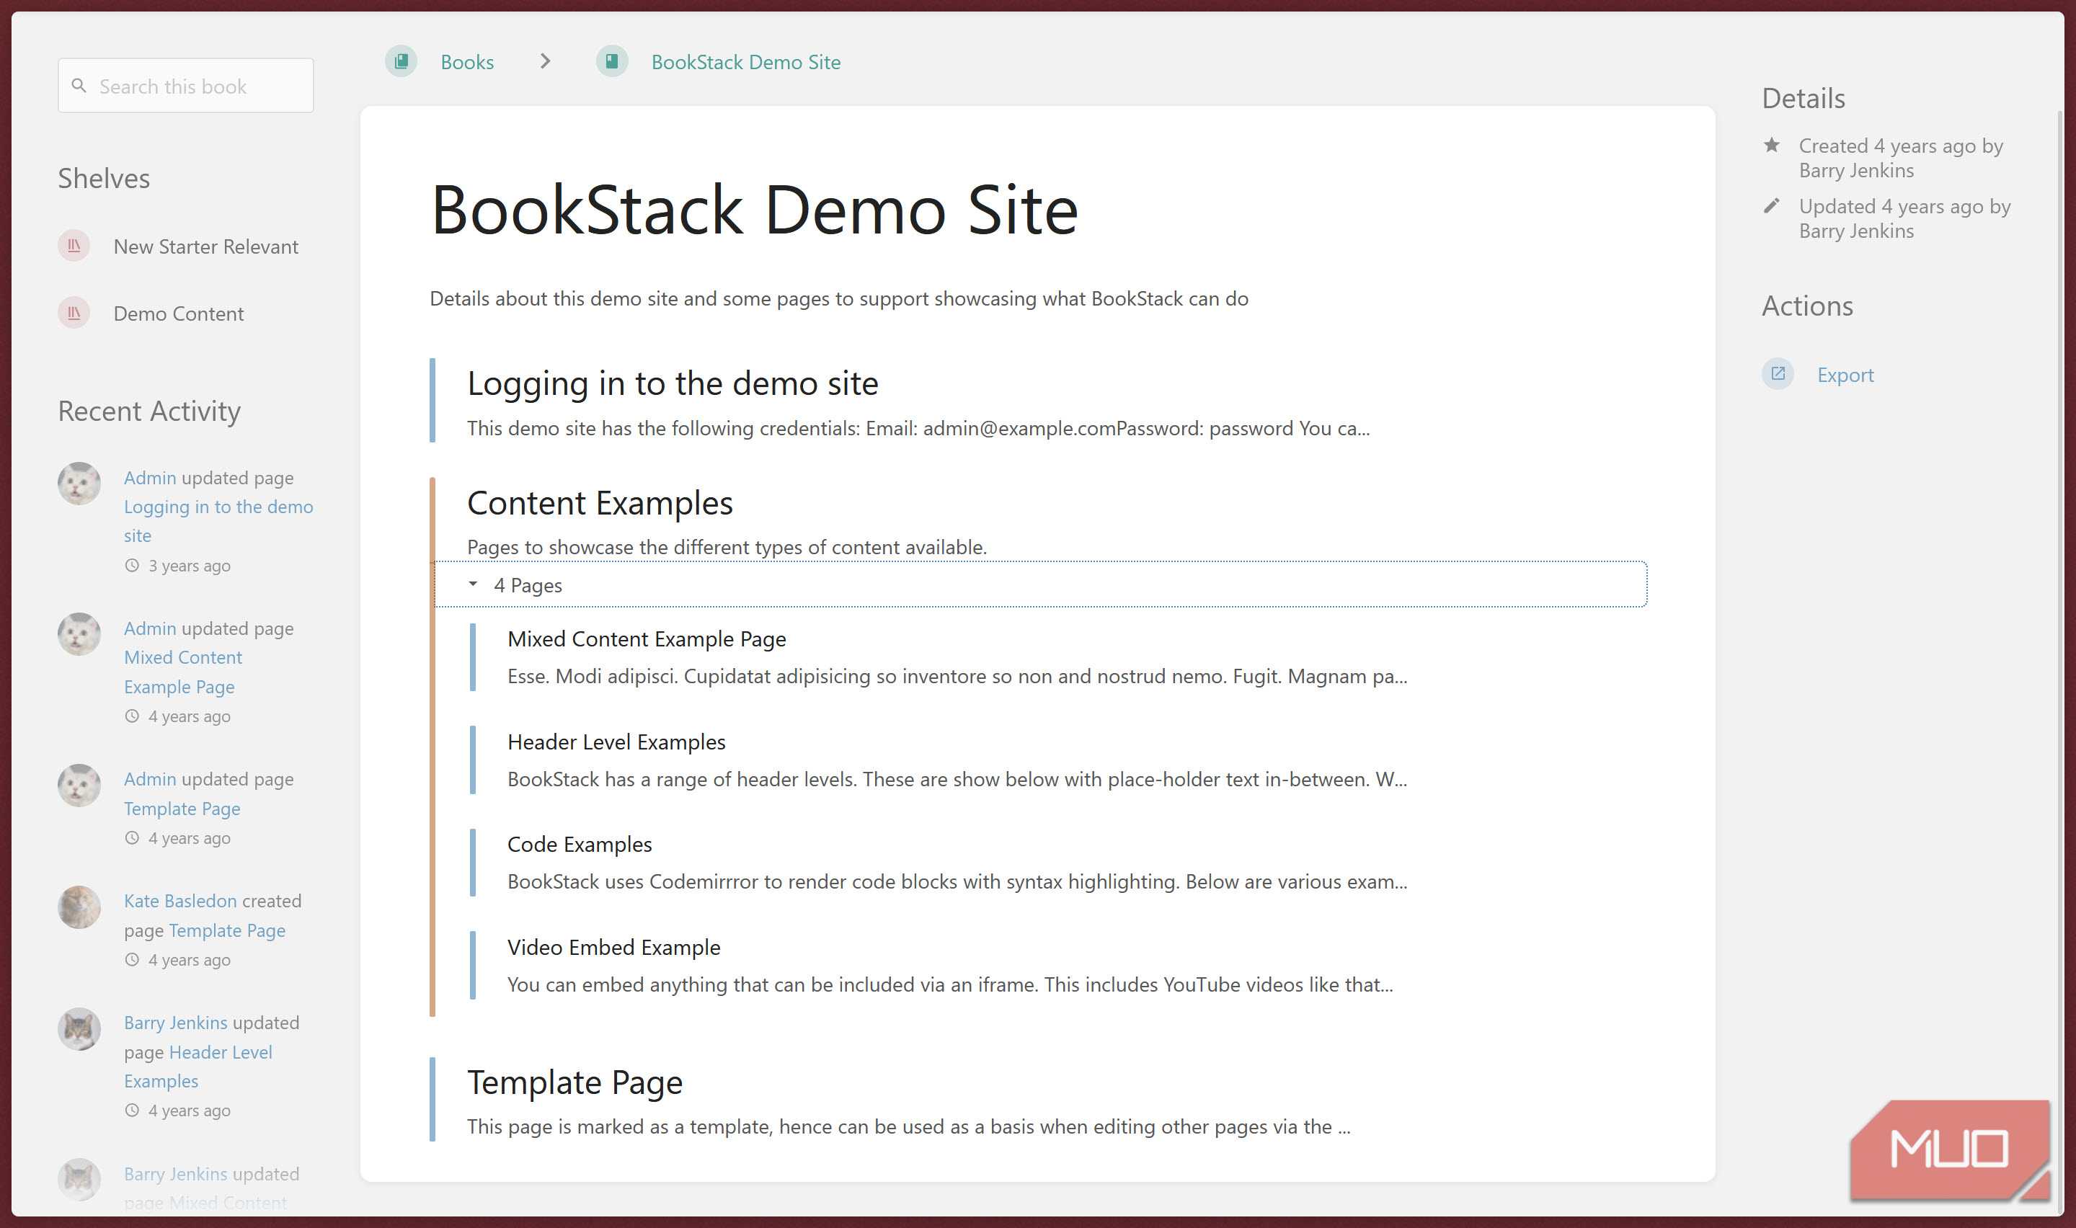Screen dimensions: 2076x1228
Task: Click Admin name in Mixed Content activity
Action: (150, 628)
